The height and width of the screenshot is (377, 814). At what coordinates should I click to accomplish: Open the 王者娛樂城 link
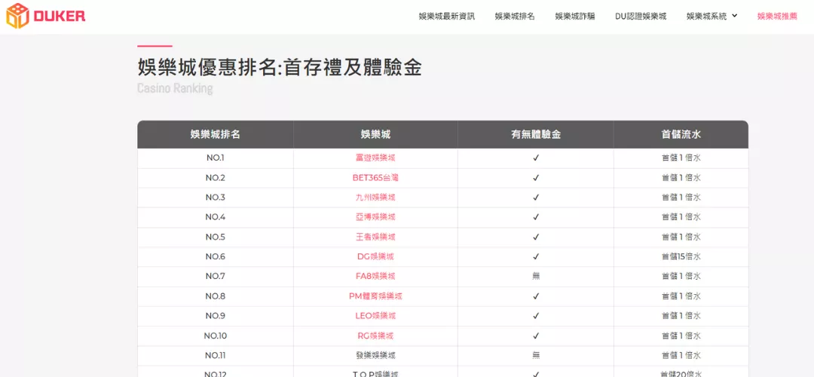(375, 237)
